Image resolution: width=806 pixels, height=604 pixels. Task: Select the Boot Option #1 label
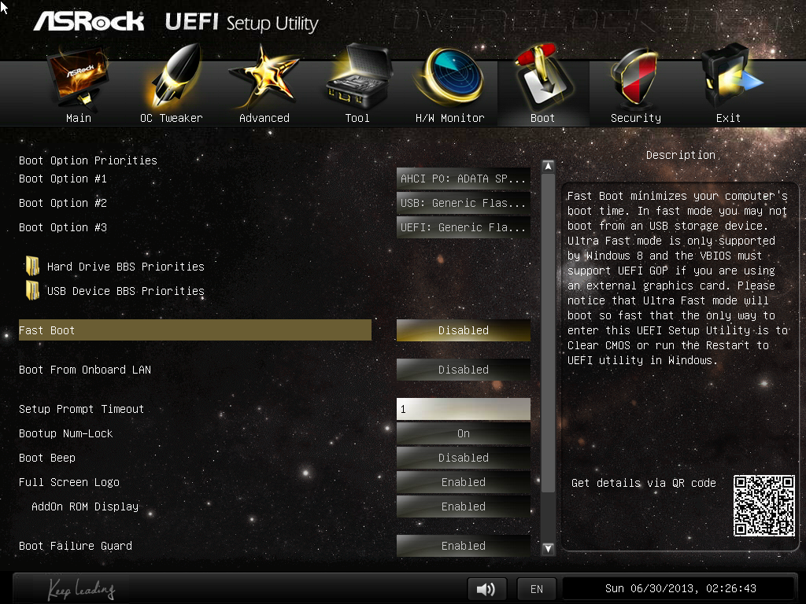pos(63,179)
